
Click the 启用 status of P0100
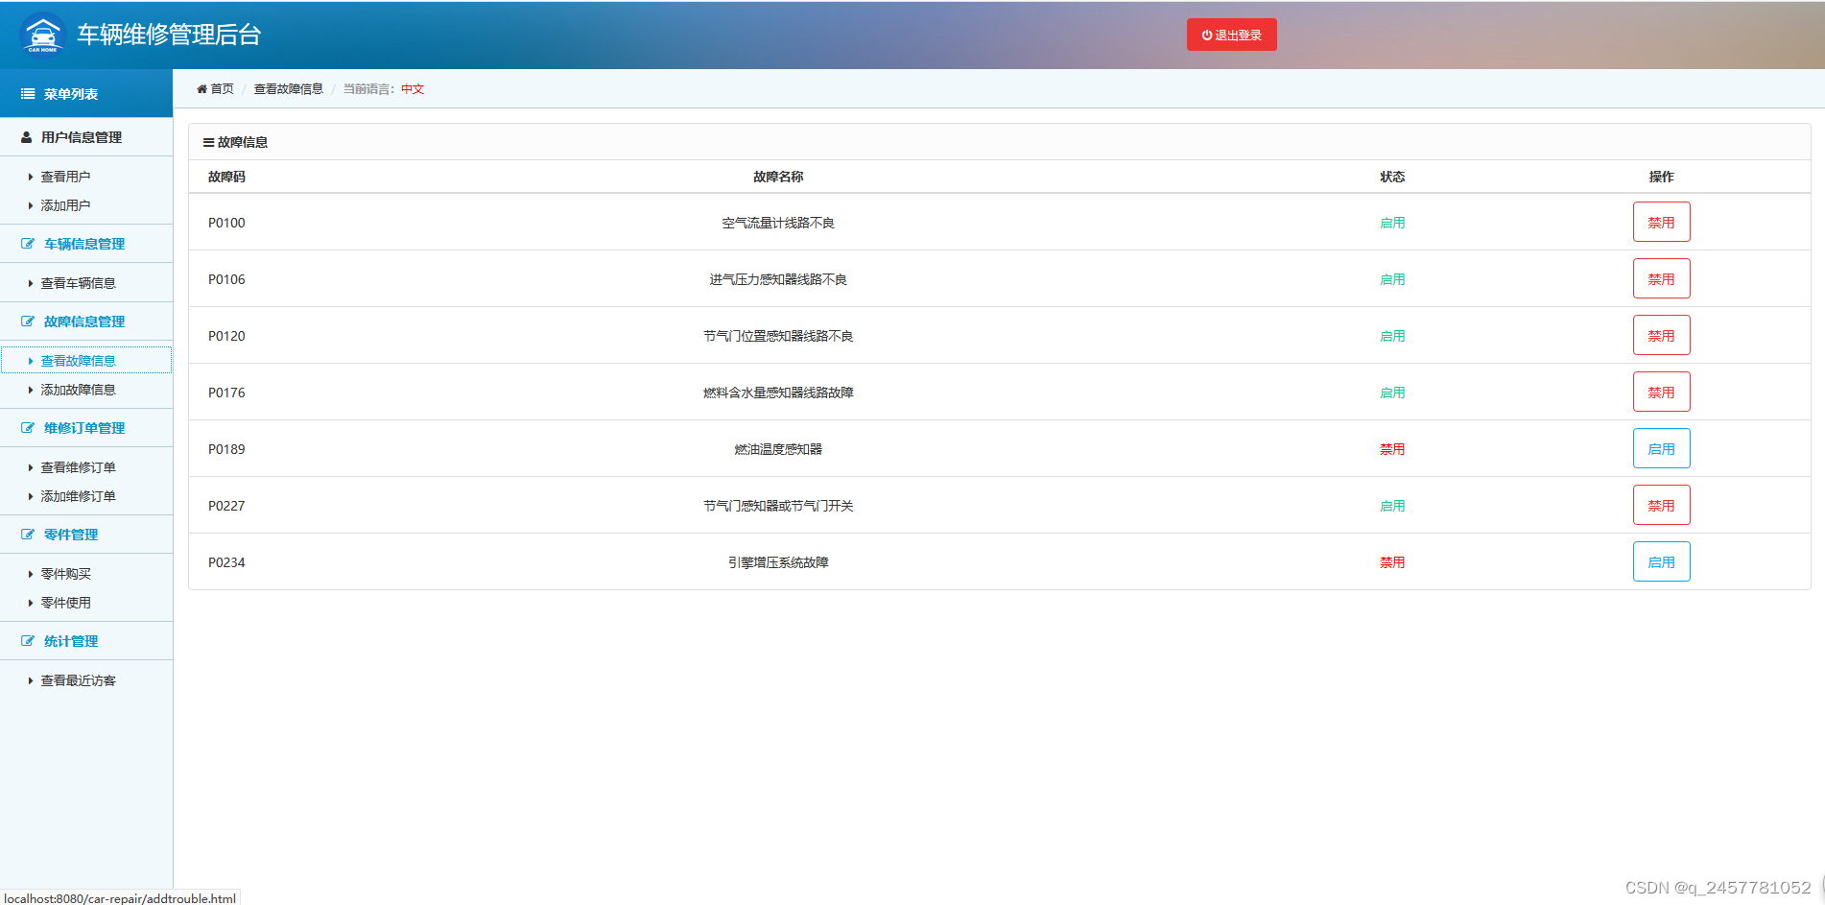coord(1392,223)
